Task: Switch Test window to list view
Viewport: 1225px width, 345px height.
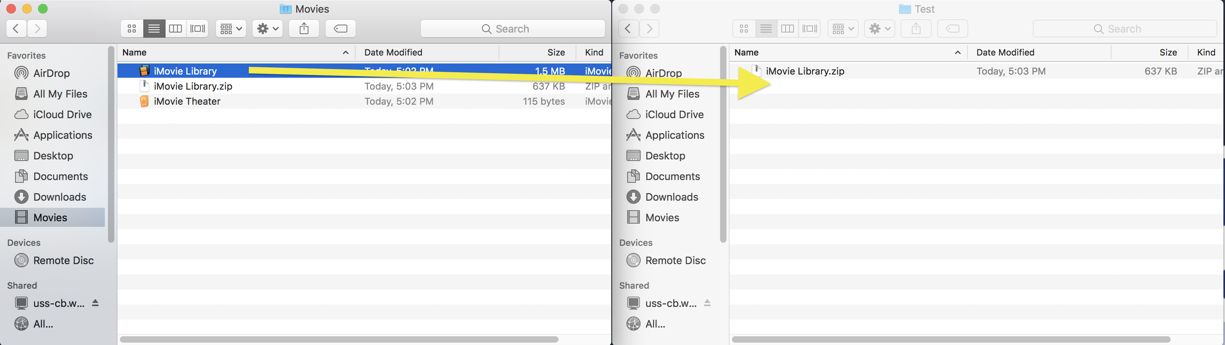Action: [766, 29]
